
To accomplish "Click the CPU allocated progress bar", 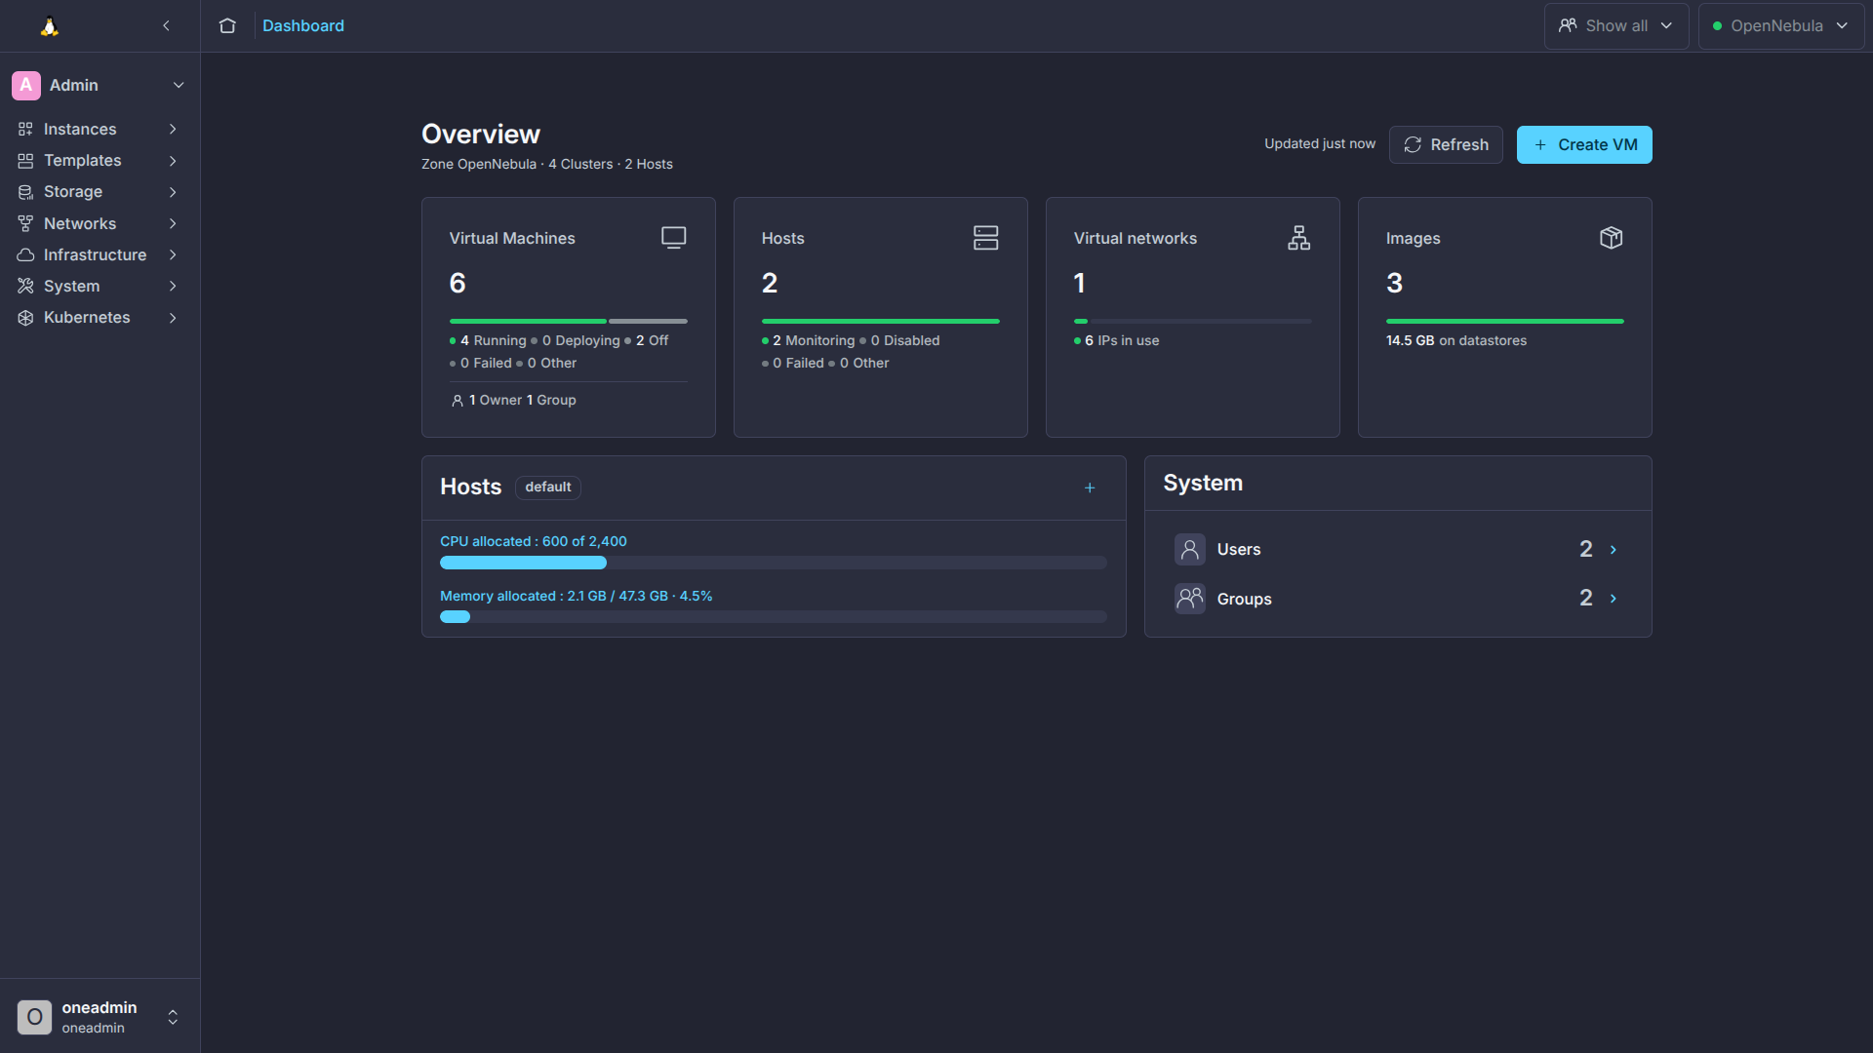I will [x=773, y=563].
